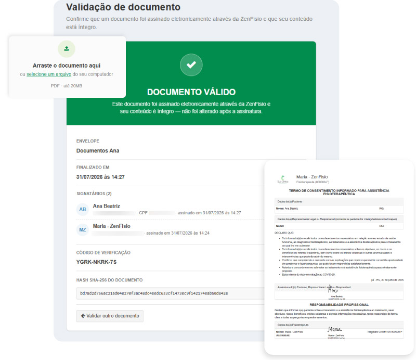This screenshot has width=416, height=360.
Task: Select finalized date '31/07/2026 às 14:27'
Action: 100,177
